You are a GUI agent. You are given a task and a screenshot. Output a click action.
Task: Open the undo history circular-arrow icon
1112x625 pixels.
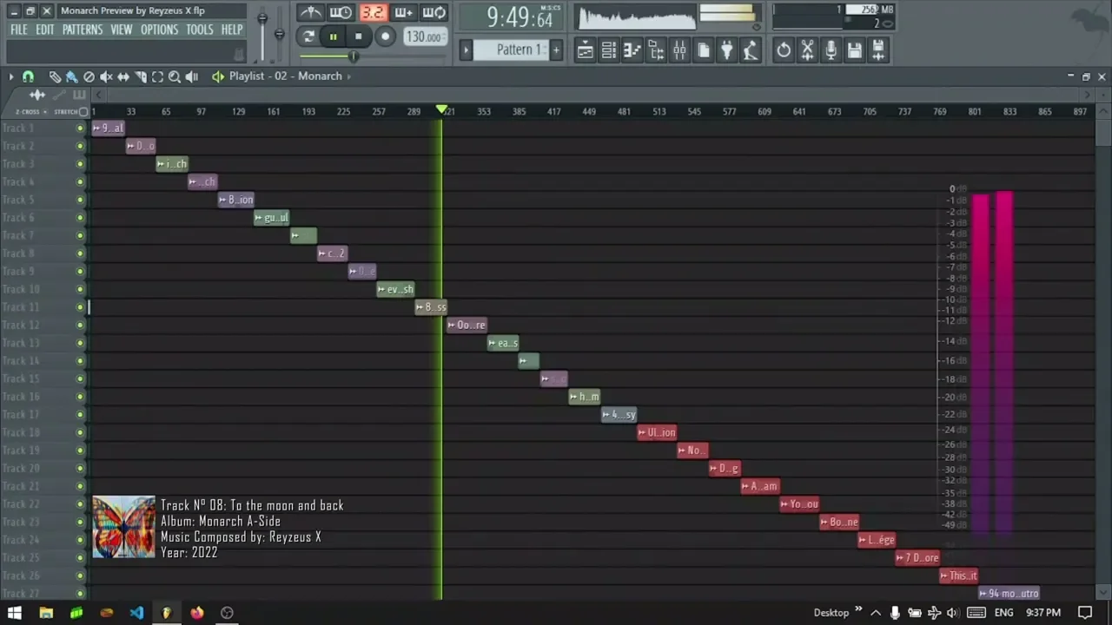(784, 50)
